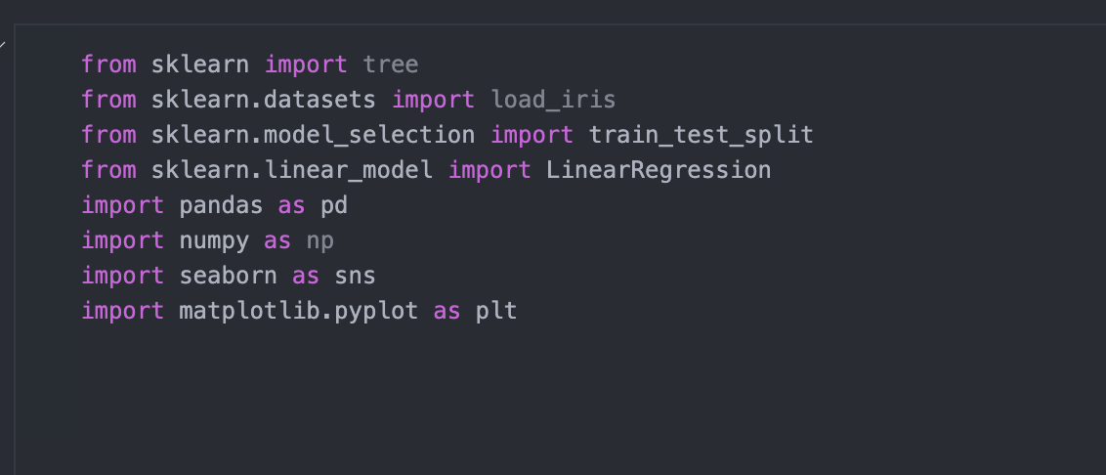
Task: Click the greyed-out "np" alias
Action: click(x=319, y=241)
